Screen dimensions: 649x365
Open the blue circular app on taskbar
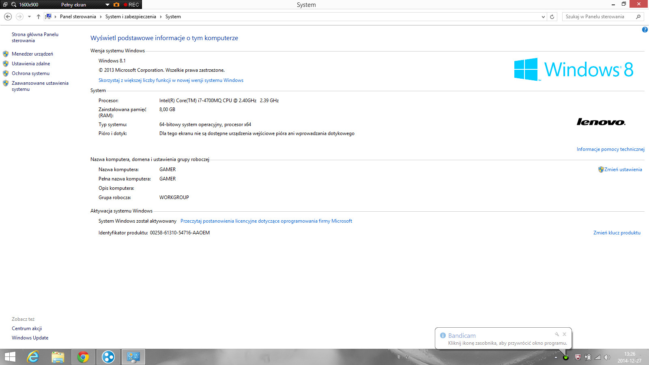tap(108, 357)
